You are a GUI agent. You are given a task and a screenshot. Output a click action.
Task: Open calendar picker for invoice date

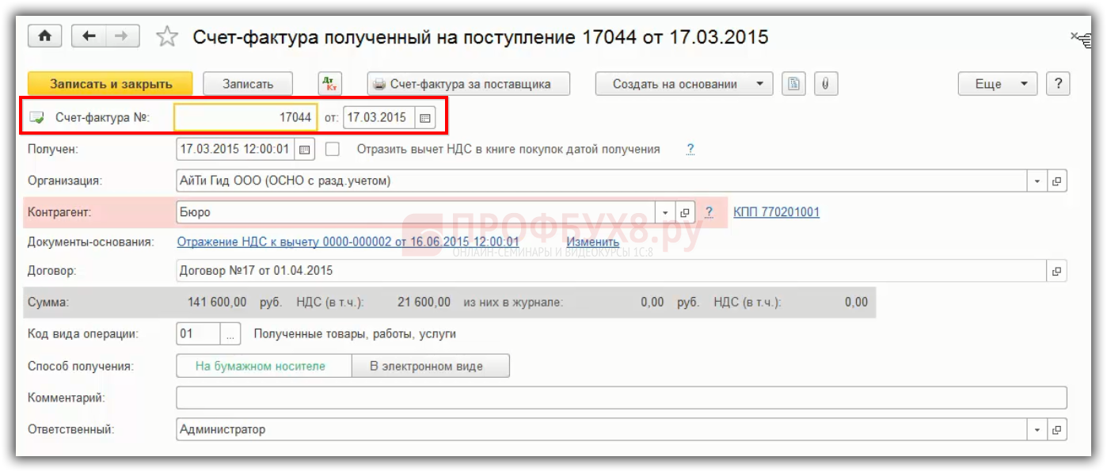424,118
